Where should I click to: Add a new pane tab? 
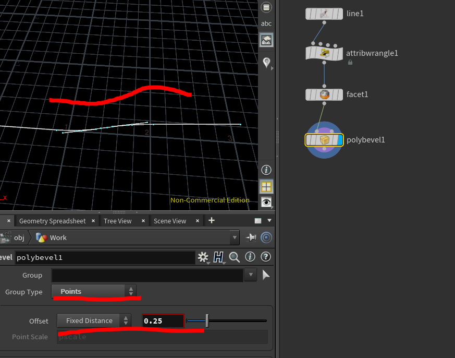click(212, 221)
